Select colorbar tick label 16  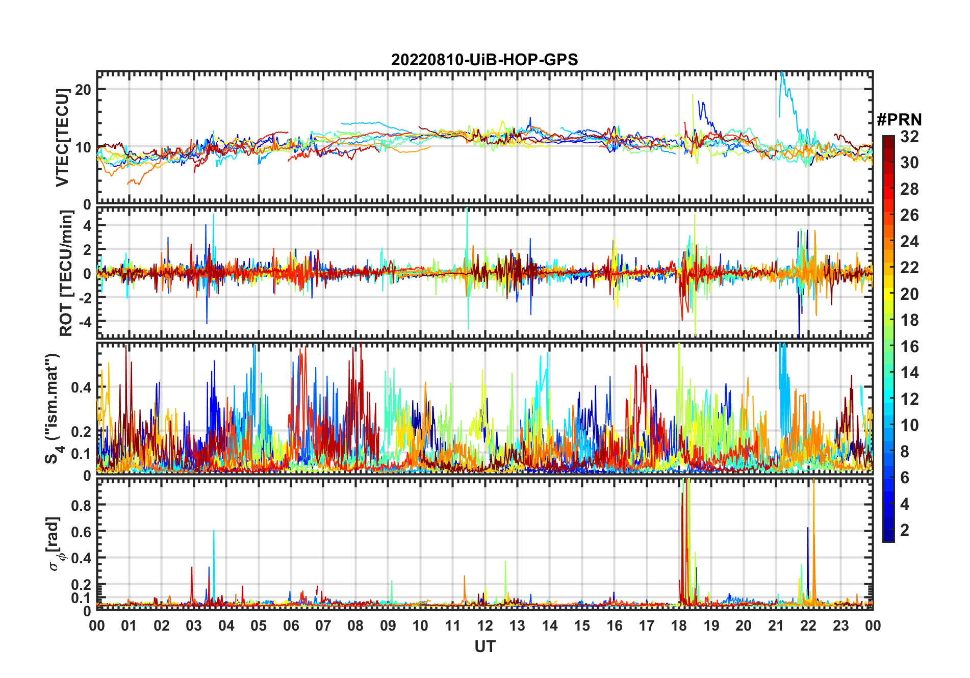click(x=909, y=347)
